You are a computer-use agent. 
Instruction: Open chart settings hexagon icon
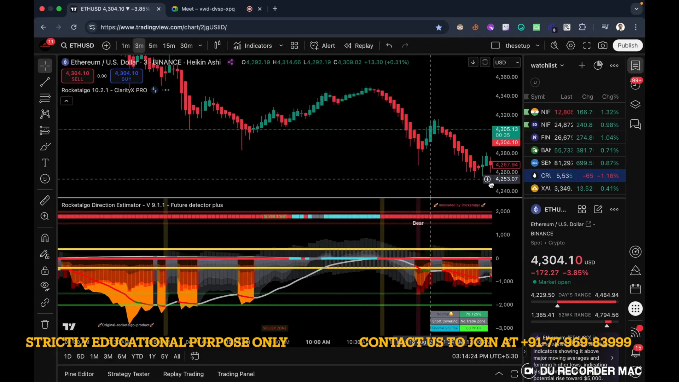click(571, 46)
